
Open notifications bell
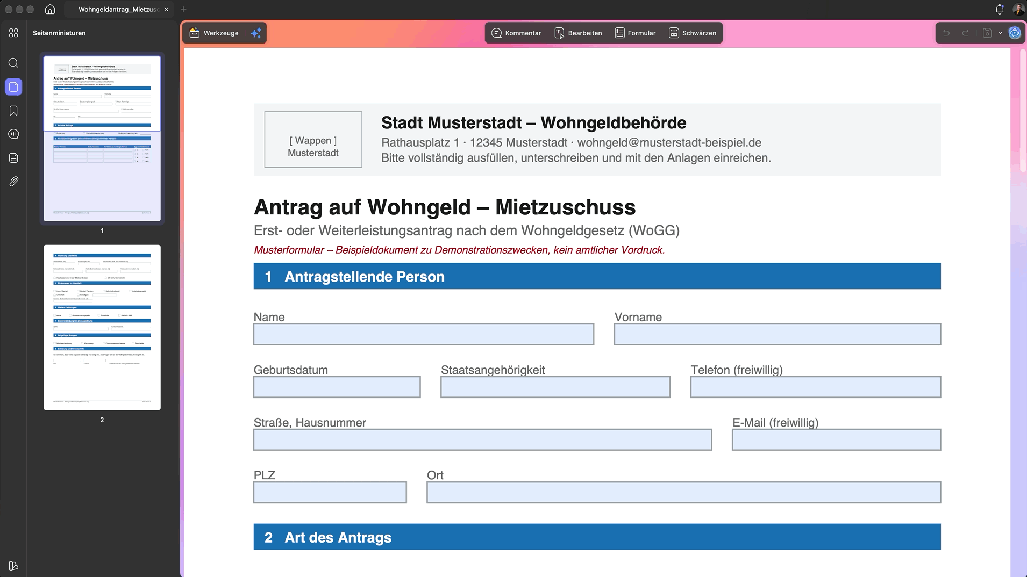[x=1000, y=9]
